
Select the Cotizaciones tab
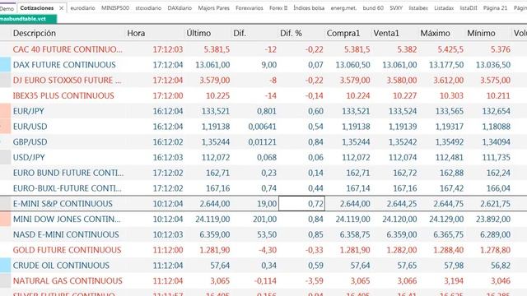pyautogui.click(x=37, y=7)
